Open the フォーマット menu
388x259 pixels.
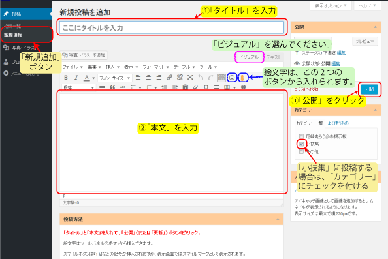[x=155, y=67]
